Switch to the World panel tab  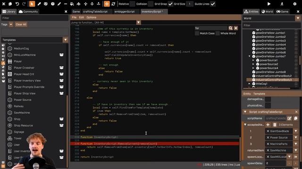pyautogui.click(x=268, y=11)
